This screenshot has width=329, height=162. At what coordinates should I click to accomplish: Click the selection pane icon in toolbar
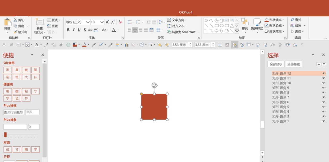pos(235,45)
